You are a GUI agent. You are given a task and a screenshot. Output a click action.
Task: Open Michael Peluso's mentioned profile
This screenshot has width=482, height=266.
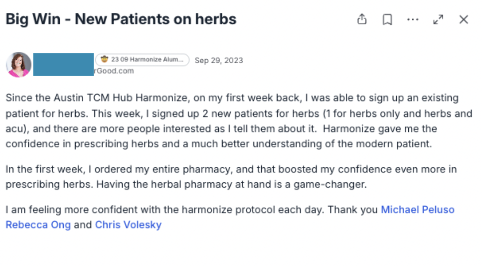(417, 209)
